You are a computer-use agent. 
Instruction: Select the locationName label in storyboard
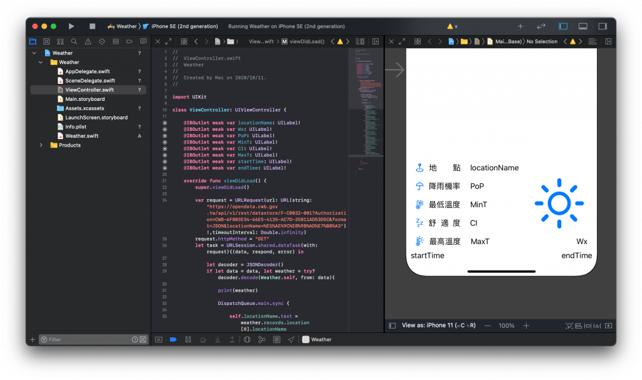pyautogui.click(x=494, y=168)
